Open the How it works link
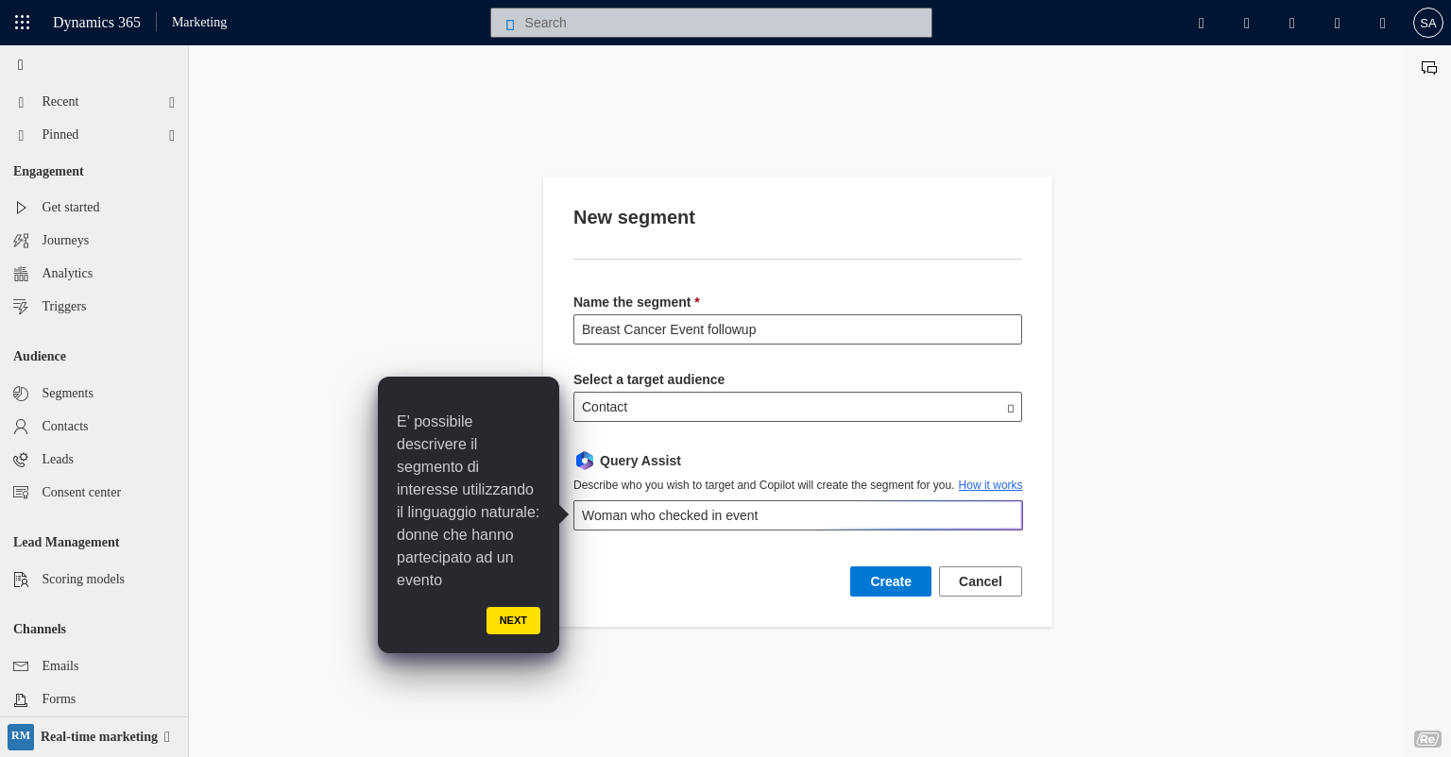 [990, 485]
